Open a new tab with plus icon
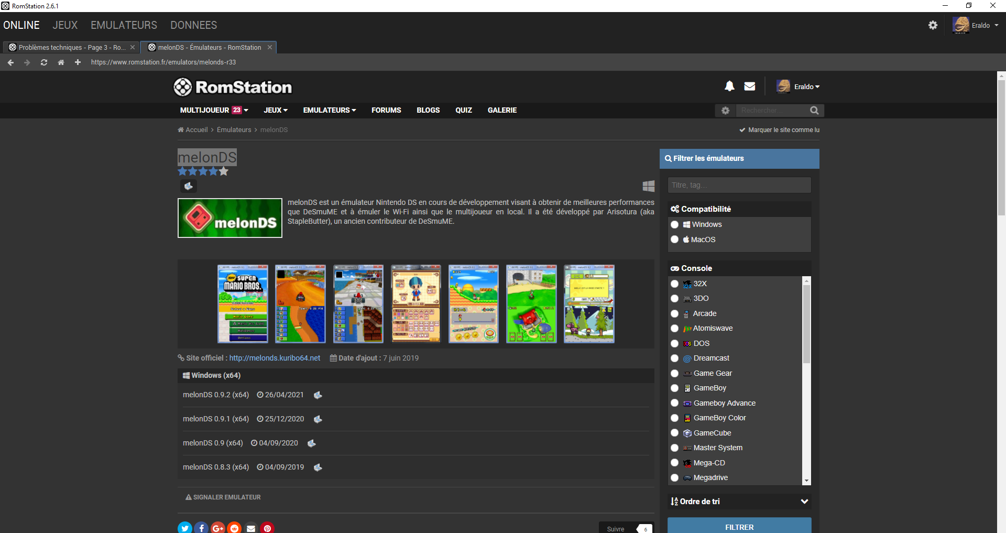 point(78,62)
